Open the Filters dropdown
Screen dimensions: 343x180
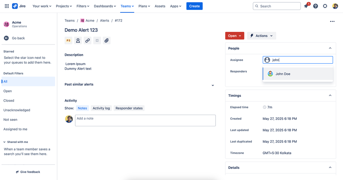(x=83, y=6)
